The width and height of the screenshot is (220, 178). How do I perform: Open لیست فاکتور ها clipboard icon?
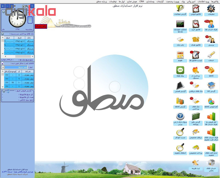click(x=196, y=55)
